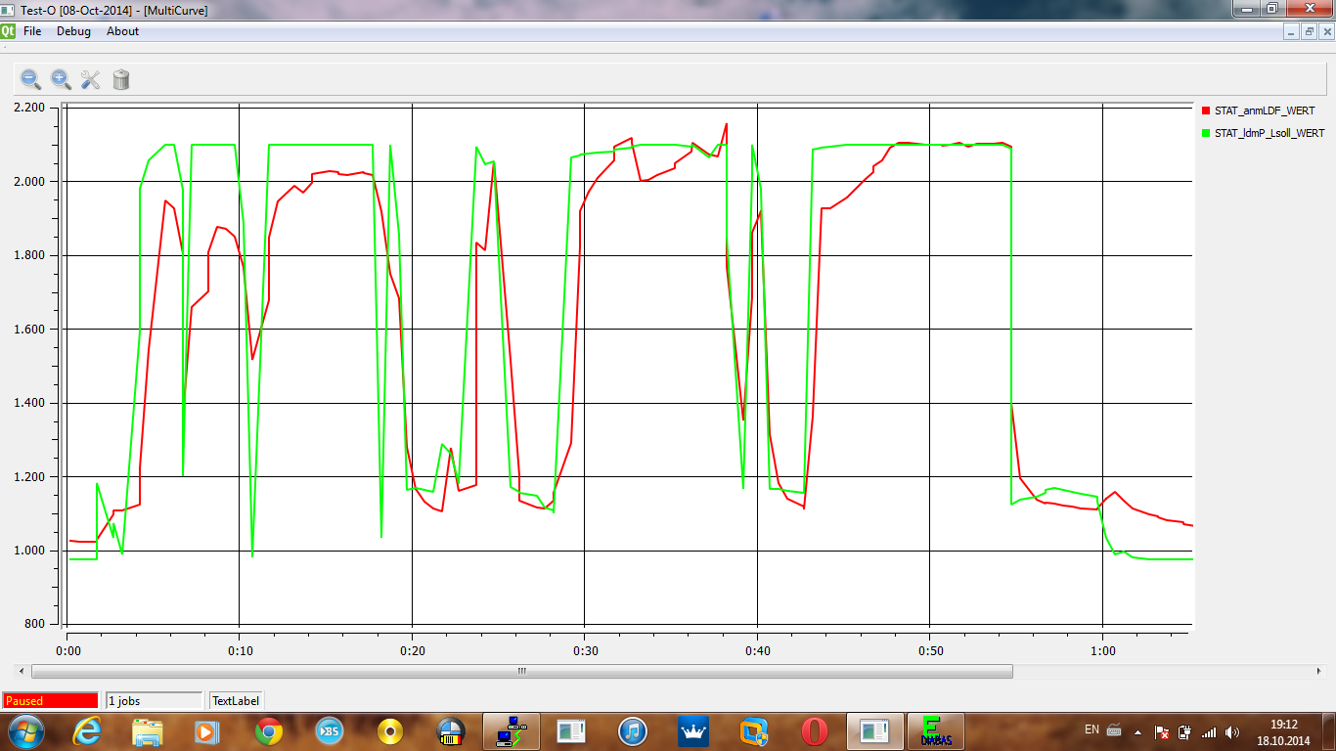Click the zoom out magnifier icon
1336x751 pixels.
[31, 79]
